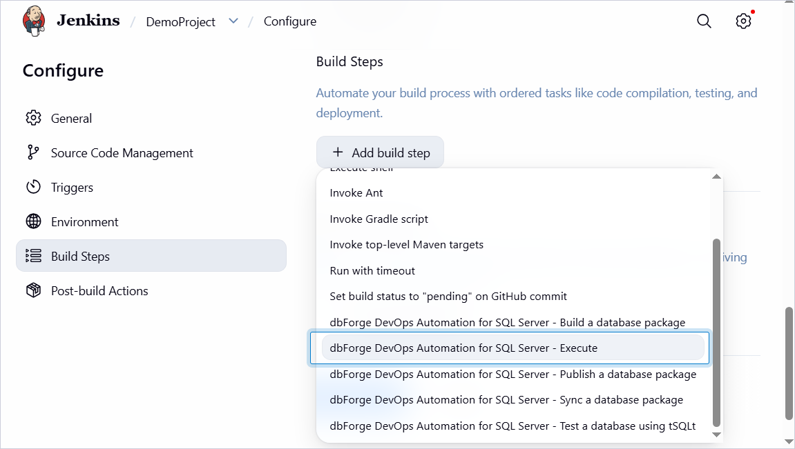Click the Post-build Actions box icon
This screenshot has height=449, width=795.
(33, 290)
